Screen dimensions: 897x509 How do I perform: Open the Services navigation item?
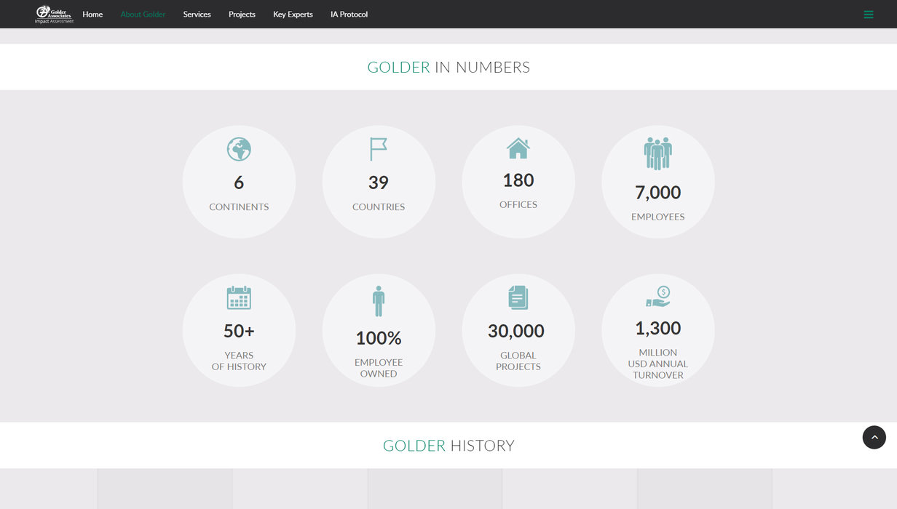coord(197,15)
